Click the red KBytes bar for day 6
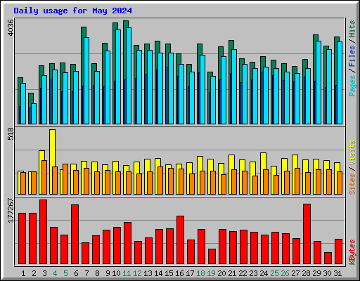Screen dimensions: 360x281 pyautogui.click(x=75, y=235)
